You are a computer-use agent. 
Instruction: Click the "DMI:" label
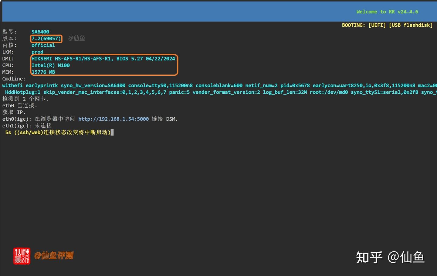tap(8, 59)
